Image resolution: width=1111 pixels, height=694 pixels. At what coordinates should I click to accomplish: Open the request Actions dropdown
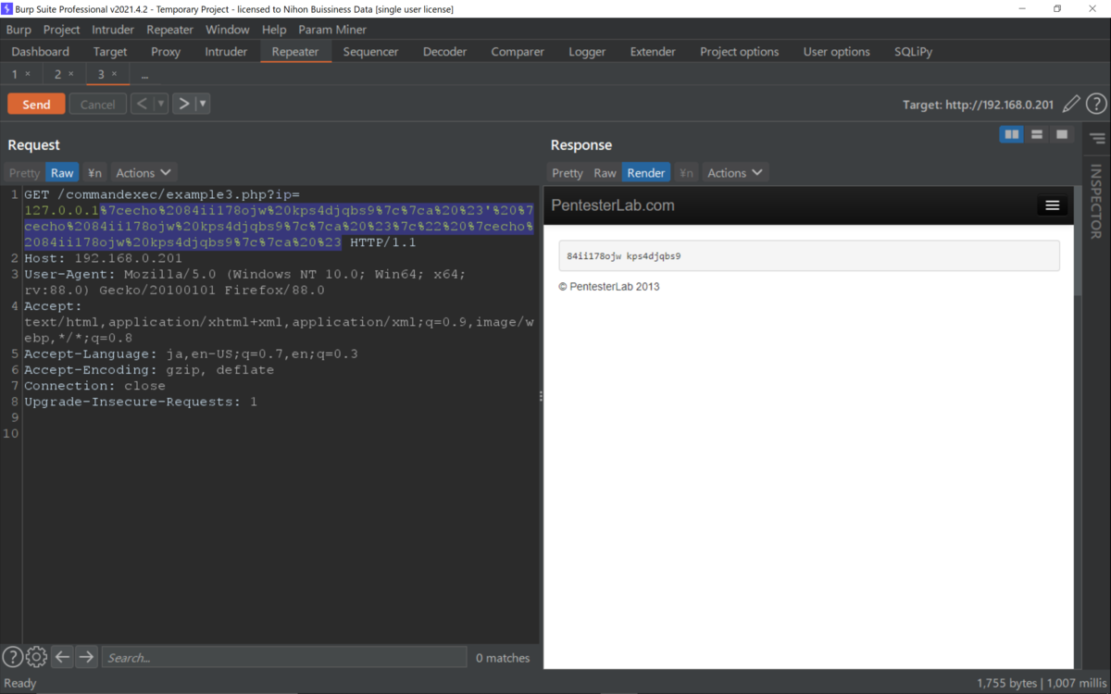pyautogui.click(x=144, y=172)
